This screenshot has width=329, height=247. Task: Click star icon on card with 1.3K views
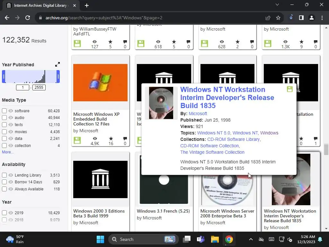(x=301, y=41)
